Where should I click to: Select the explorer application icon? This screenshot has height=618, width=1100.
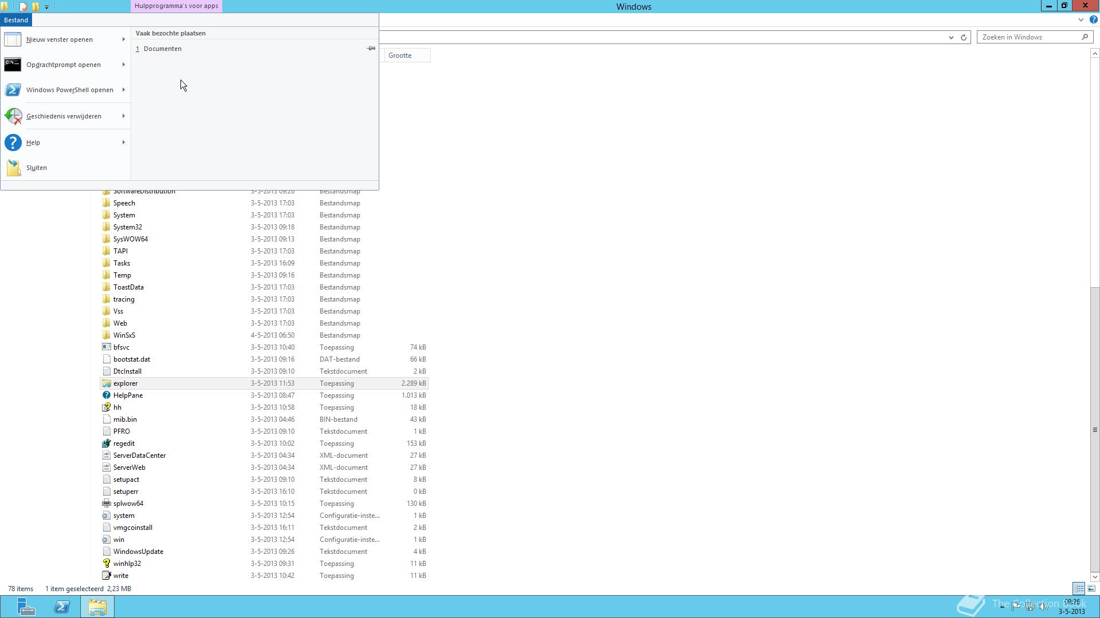pyautogui.click(x=107, y=383)
